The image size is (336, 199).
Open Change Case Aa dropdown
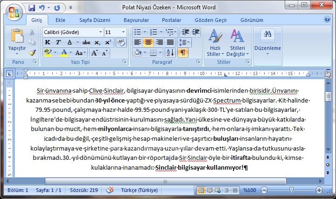pos(80,52)
